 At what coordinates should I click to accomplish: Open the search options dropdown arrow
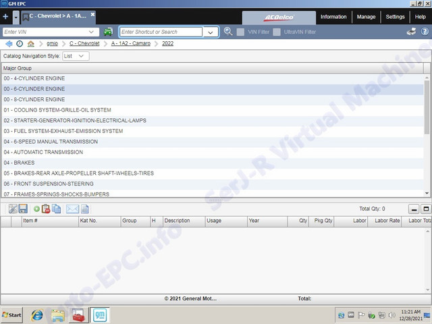click(211, 32)
